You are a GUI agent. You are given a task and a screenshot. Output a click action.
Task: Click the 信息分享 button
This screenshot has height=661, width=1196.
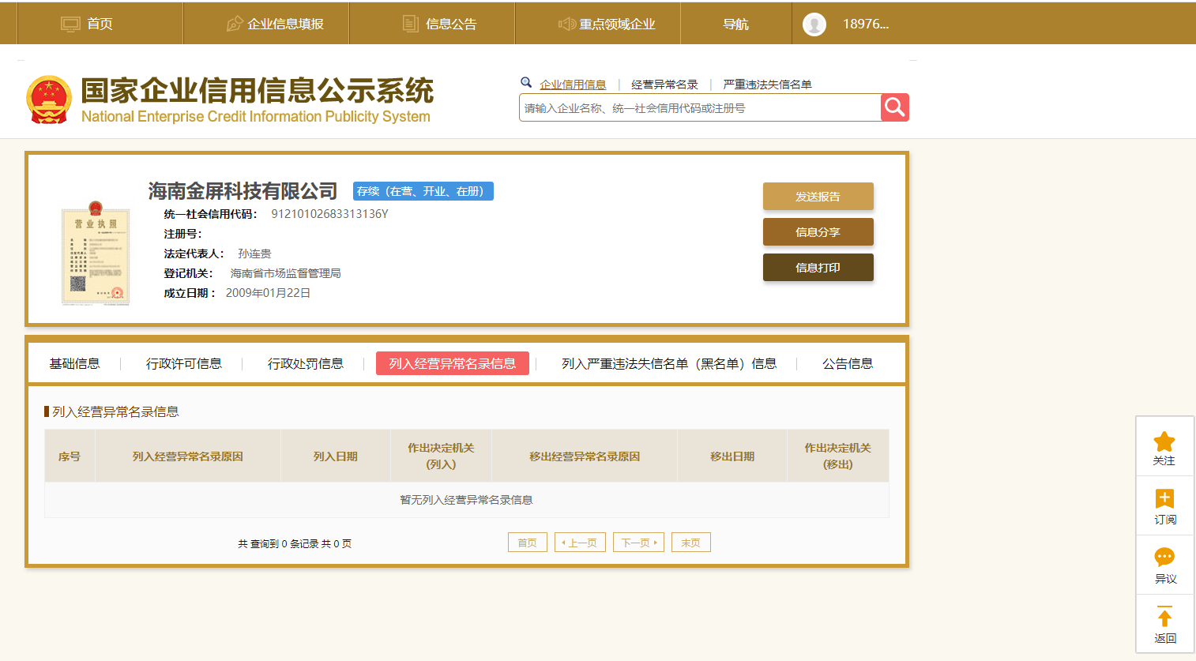(x=818, y=232)
